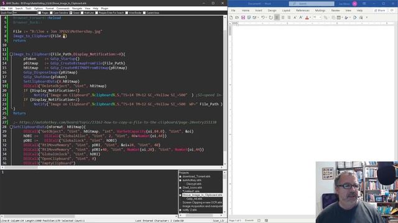
Task: Click the Quick Find input field
Action: coord(25,12)
